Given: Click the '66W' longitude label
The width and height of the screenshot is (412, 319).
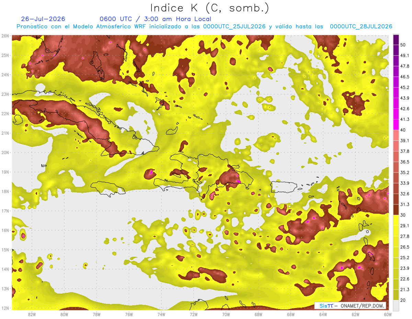Looking at the screenshot, I should click(290, 314).
